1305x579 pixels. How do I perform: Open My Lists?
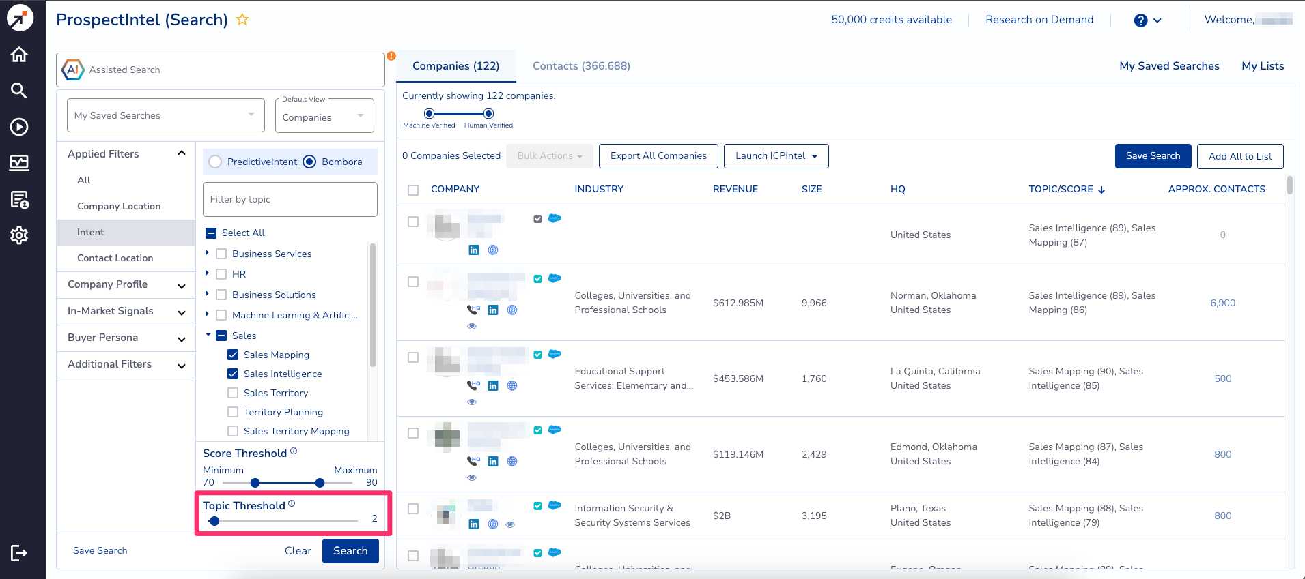point(1263,66)
